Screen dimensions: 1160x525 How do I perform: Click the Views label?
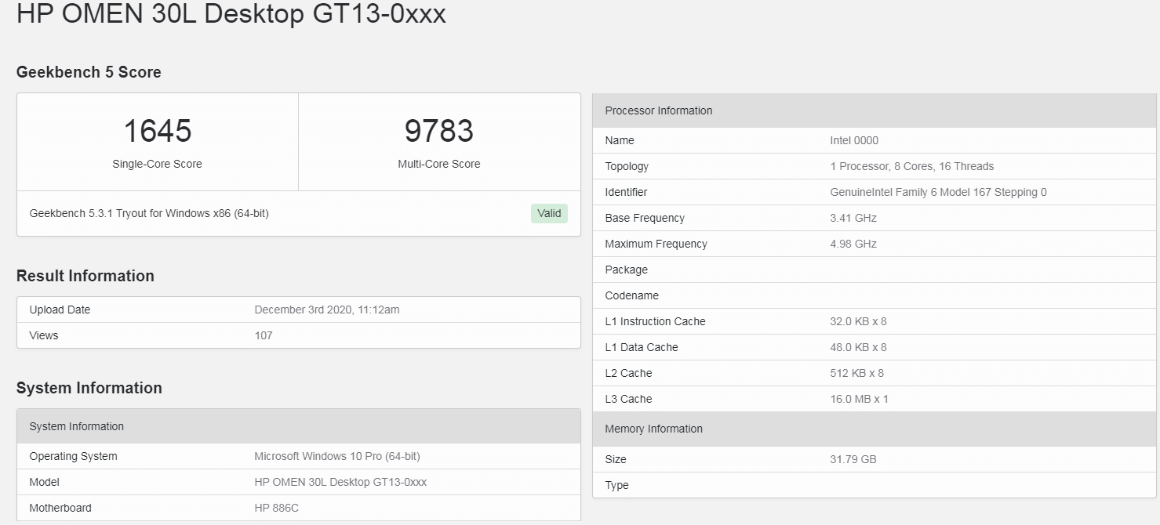pos(44,335)
